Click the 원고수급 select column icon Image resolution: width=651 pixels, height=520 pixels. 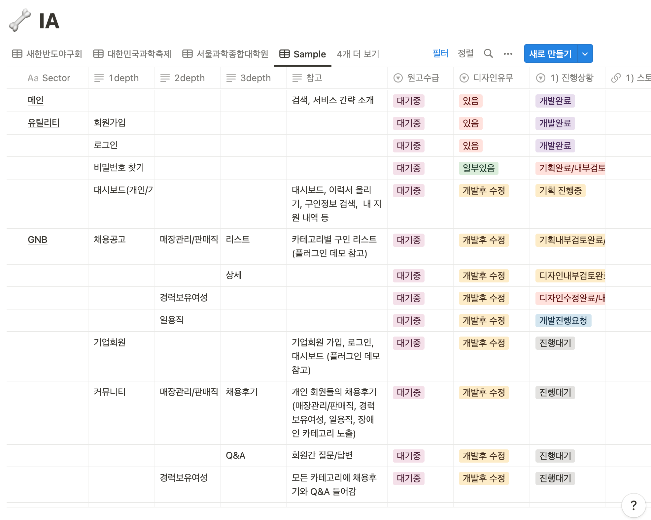(x=398, y=78)
